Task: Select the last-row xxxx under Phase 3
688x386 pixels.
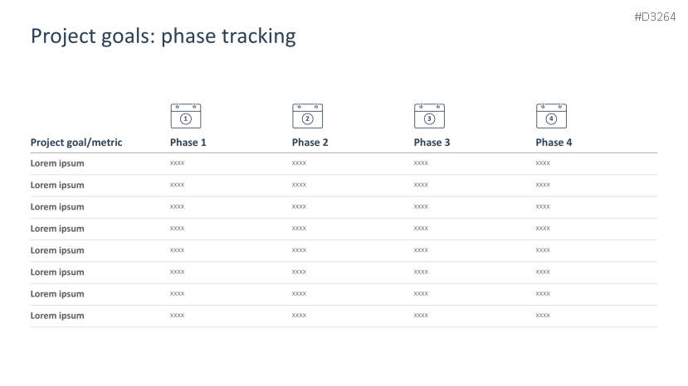Action: coord(421,316)
